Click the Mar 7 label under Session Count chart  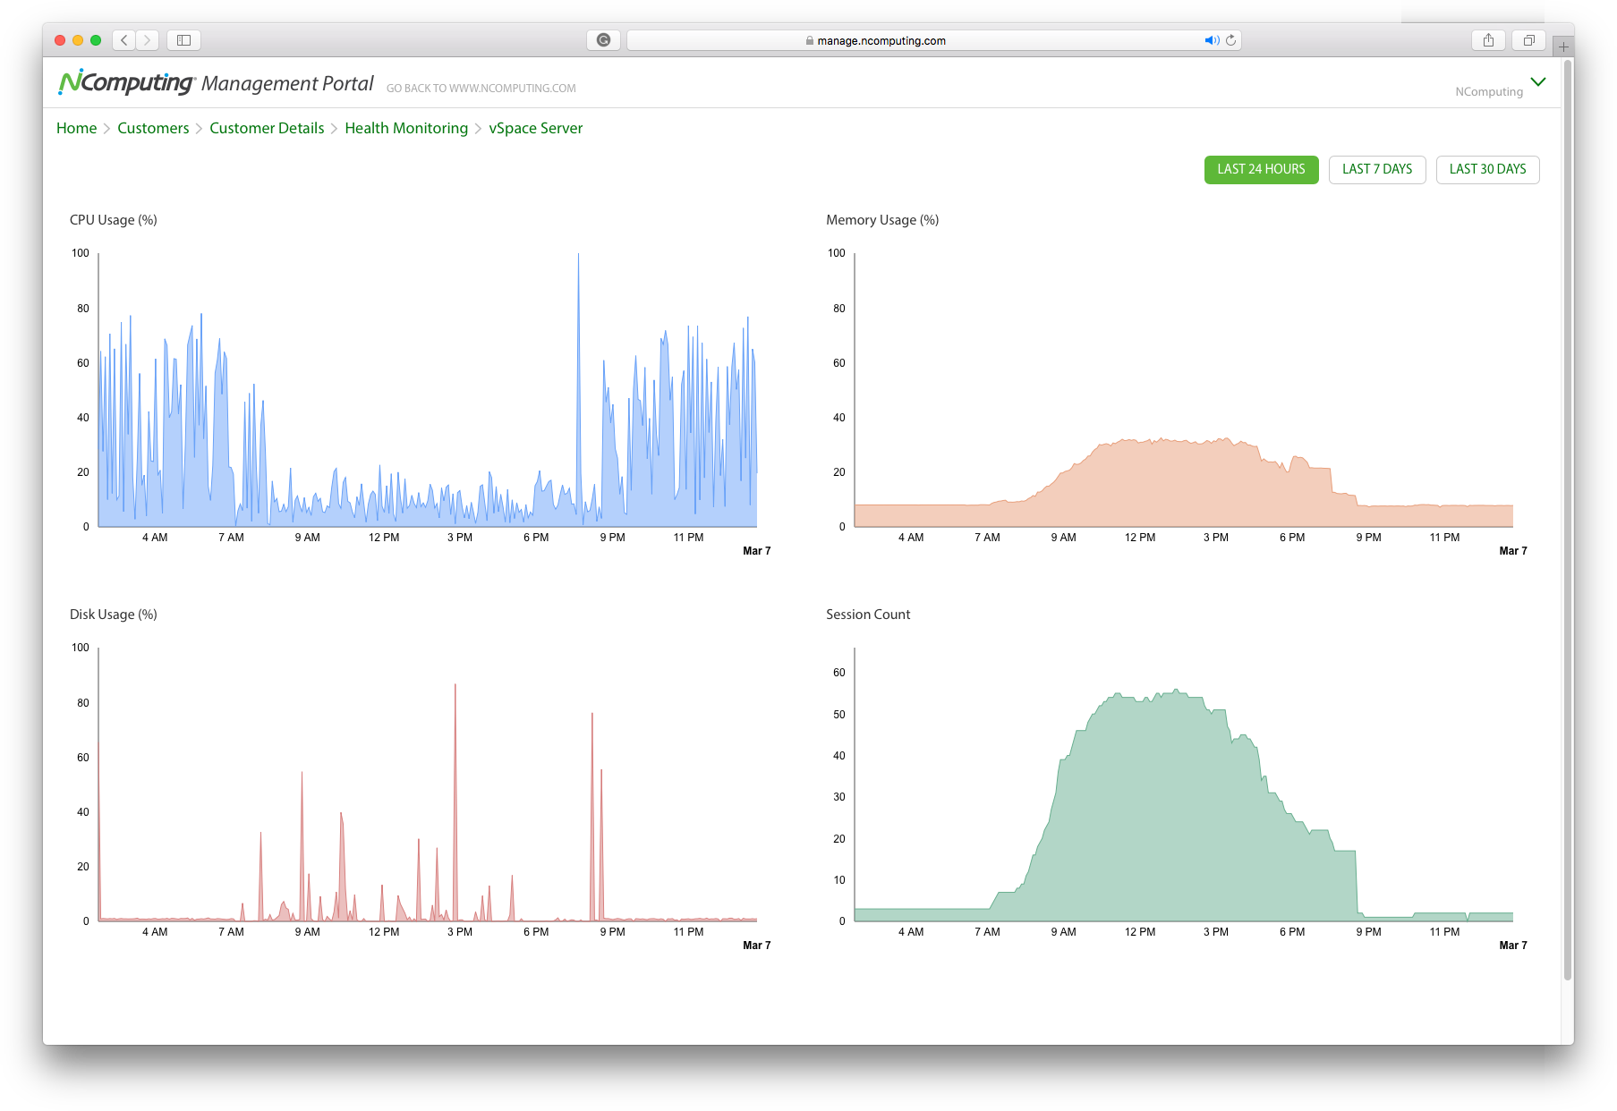pos(1512,946)
